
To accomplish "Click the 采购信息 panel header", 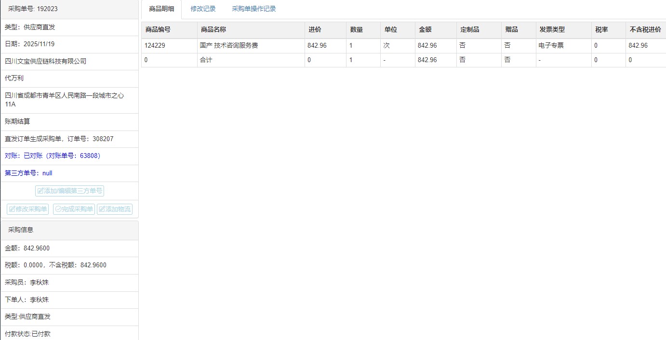I will click(x=21, y=230).
